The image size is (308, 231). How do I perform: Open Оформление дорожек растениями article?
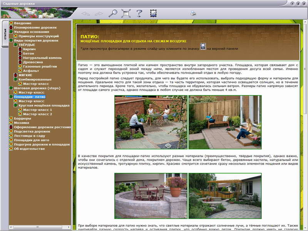42,127
